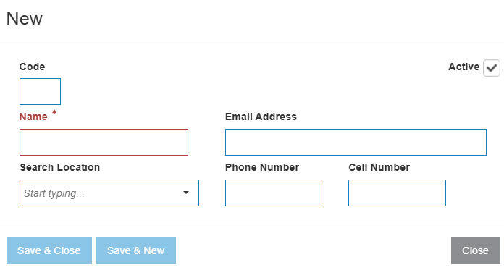Click the Cell Number label
This screenshot has height=270, width=504.
coord(379,167)
